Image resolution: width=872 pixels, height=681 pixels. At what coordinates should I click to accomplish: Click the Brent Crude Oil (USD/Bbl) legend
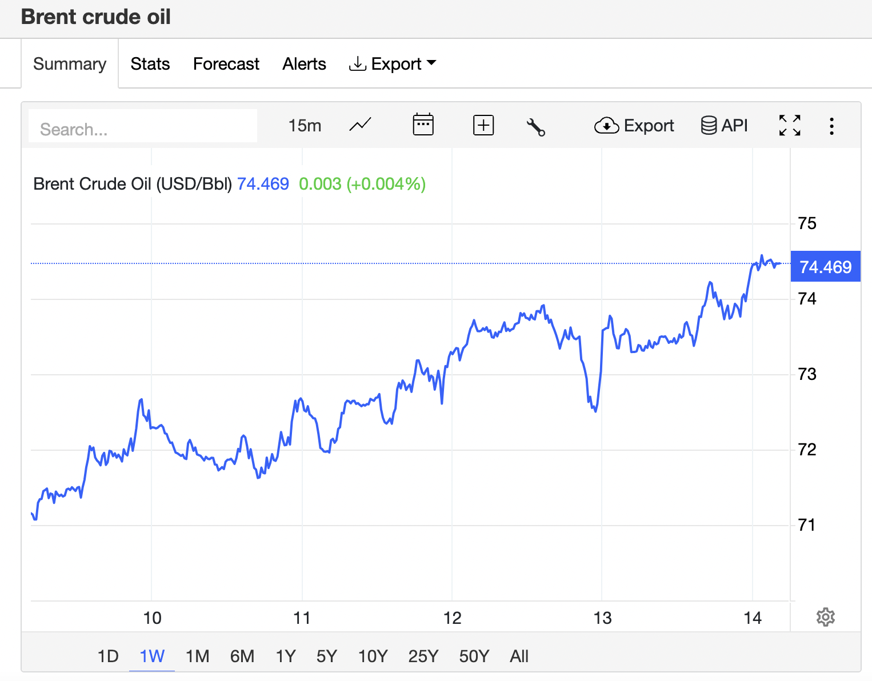click(x=133, y=184)
